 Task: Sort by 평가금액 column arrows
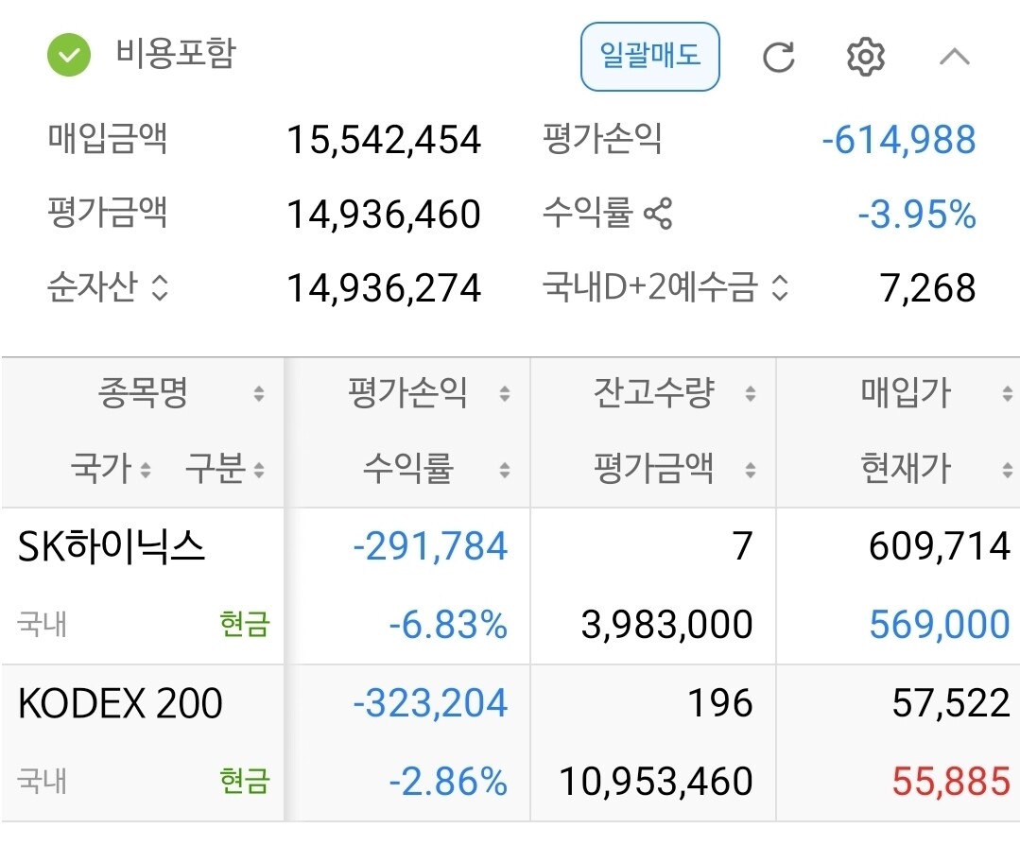[750, 470]
